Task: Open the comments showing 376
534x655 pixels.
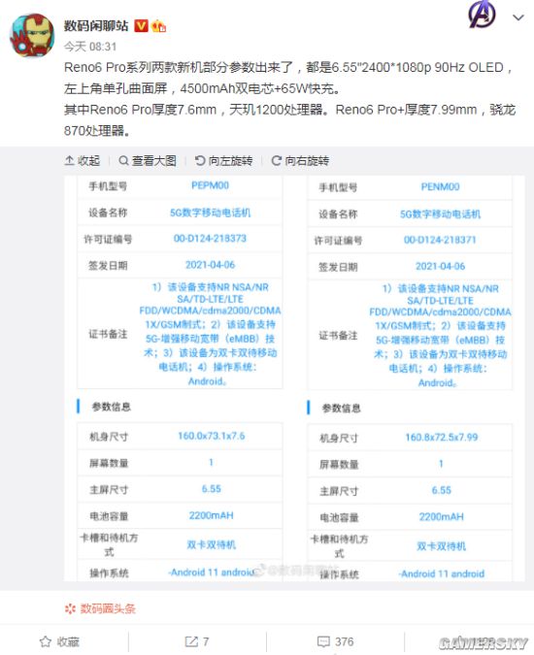Action: 336,641
